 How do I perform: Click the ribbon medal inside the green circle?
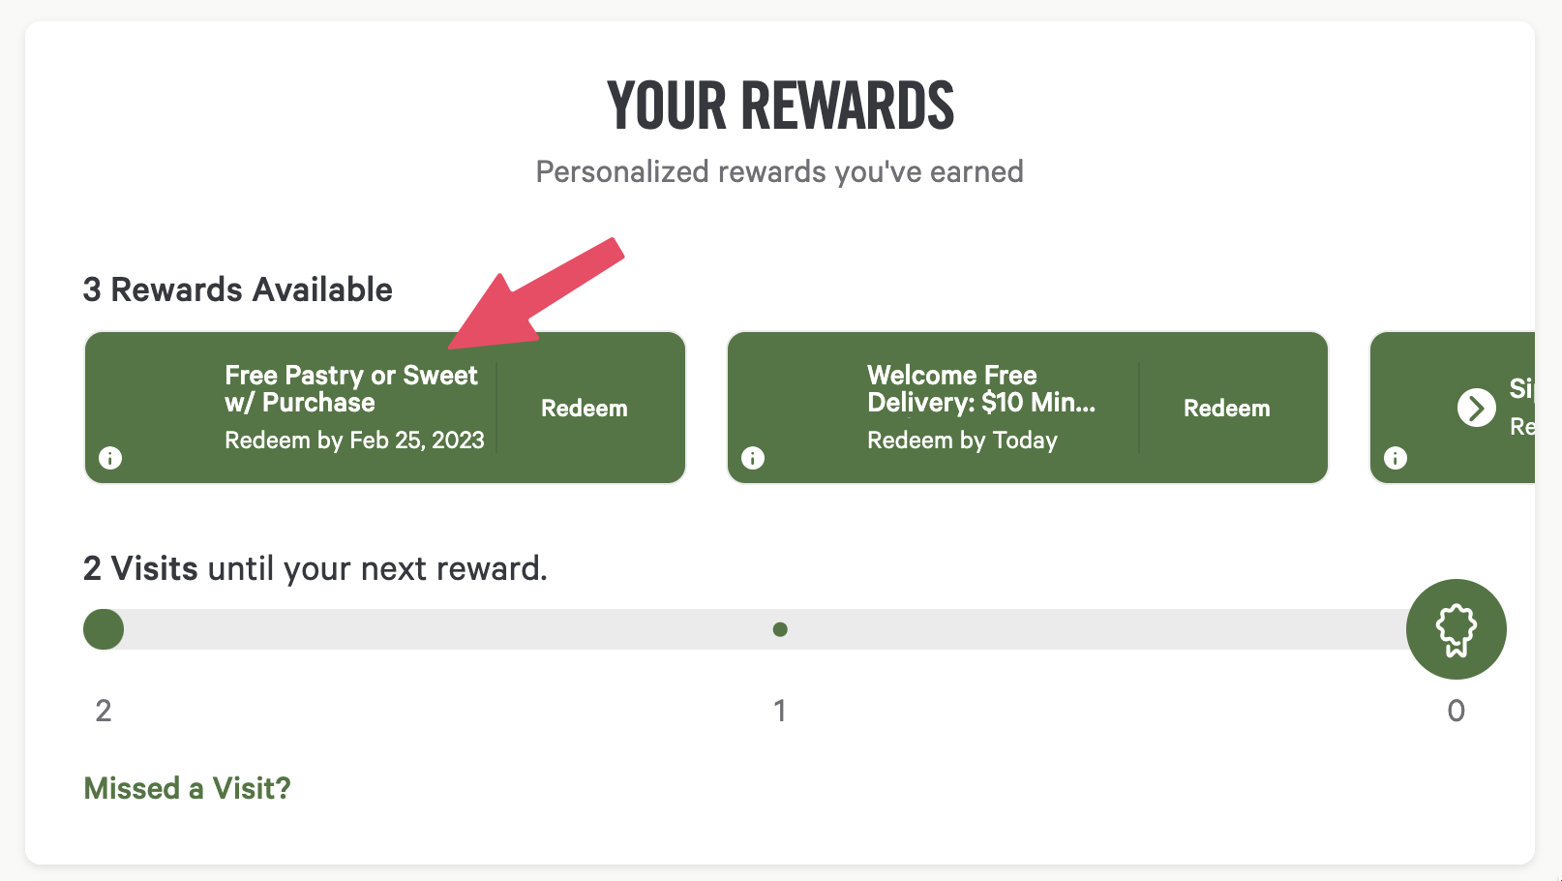pos(1456,628)
